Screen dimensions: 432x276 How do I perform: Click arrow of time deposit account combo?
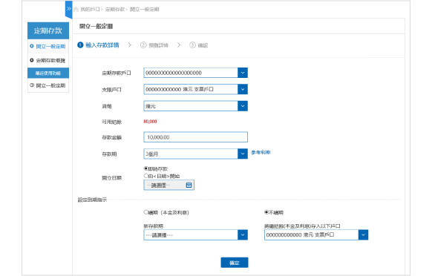[x=243, y=73]
